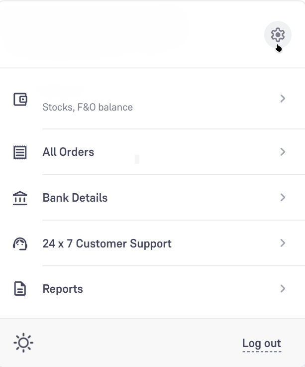Go to the Reports menu item

pyautogui.click(x=63, y=289)
